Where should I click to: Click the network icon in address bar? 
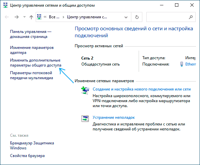click(39, 17)
